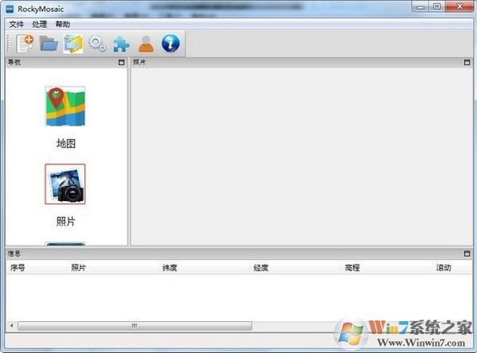The height and width of the screenshot is (353, 477).
Task: Open settings via the gears icon
Action: click(x=97, y=44)
